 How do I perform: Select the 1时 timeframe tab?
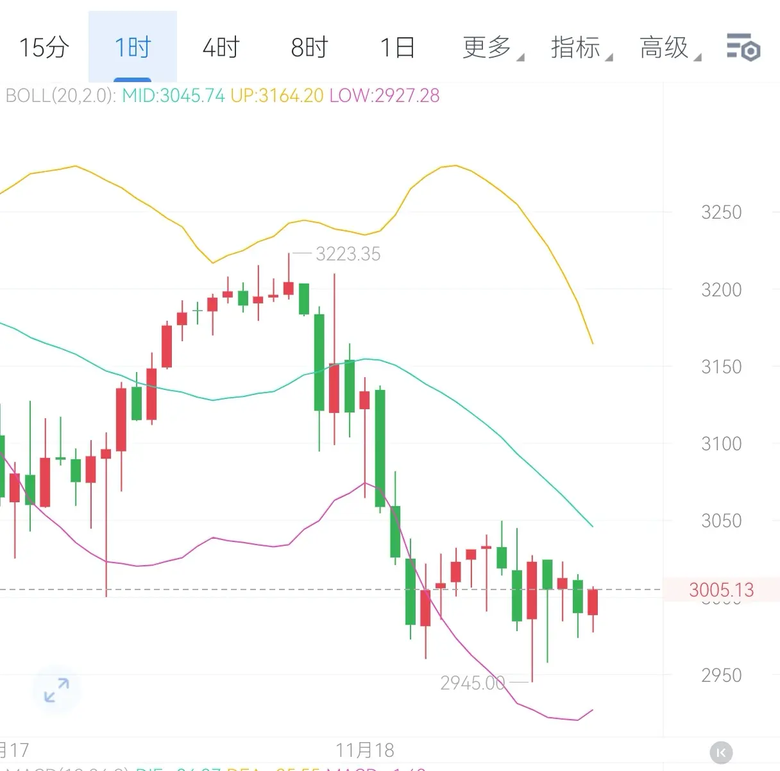point(132,47)
